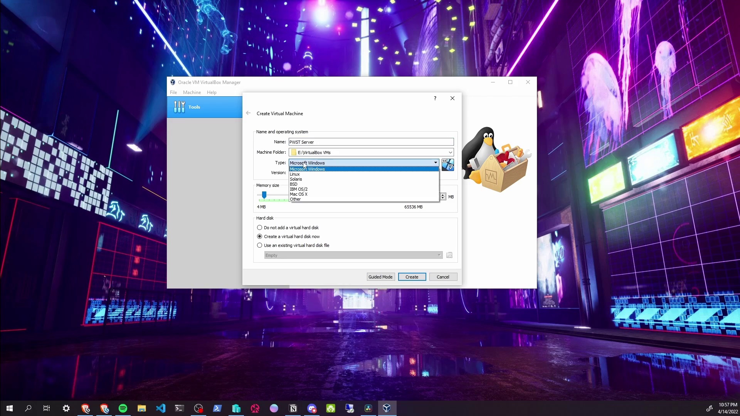Viewport: 740px width, 416px height.
Task: Open Discord from the taskbar
Action: (312, 408)
